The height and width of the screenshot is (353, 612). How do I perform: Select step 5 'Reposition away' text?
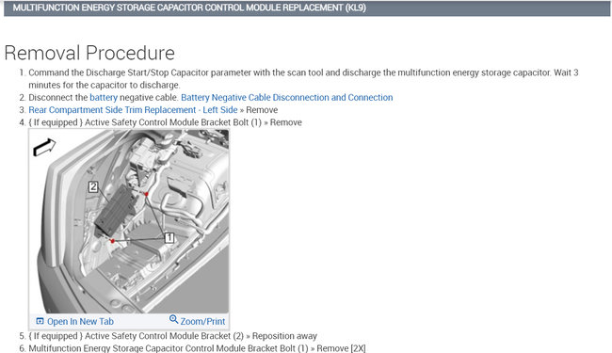click(284, 336)
